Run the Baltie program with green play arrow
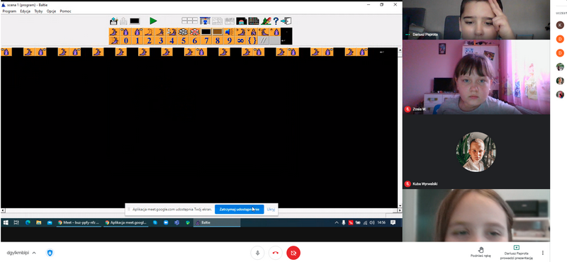This screenshot has height=262, width=567. click(x=153, y=21)
